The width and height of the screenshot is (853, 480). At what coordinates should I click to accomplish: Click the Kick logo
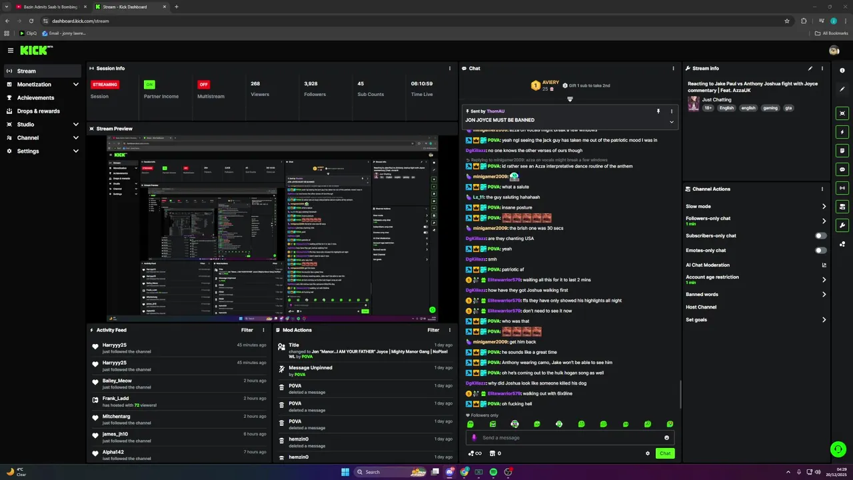(x=36, y=50)
